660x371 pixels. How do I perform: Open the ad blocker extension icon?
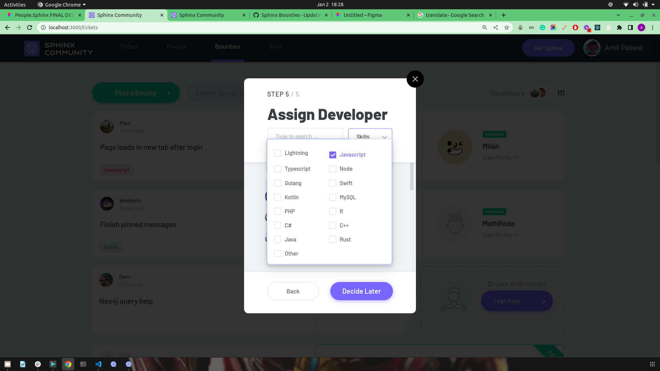(x=575, y=27)
